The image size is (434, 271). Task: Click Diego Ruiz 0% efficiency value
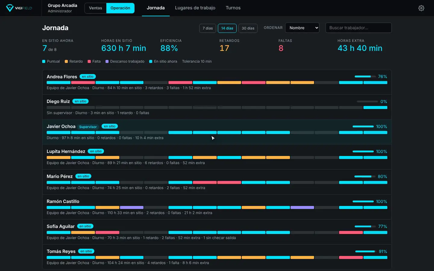click(384, 101)
